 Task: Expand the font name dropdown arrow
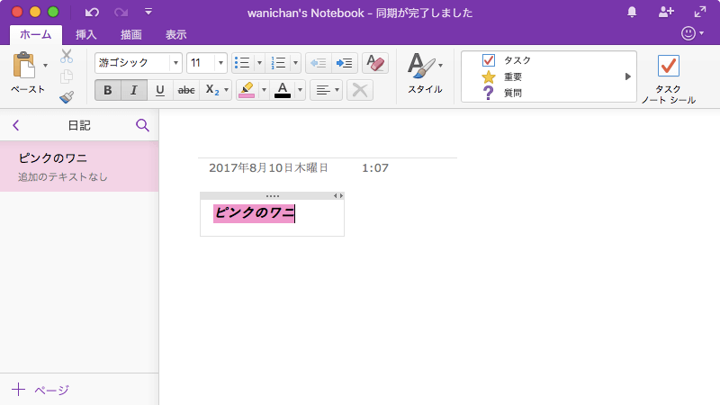coord(175,63)
